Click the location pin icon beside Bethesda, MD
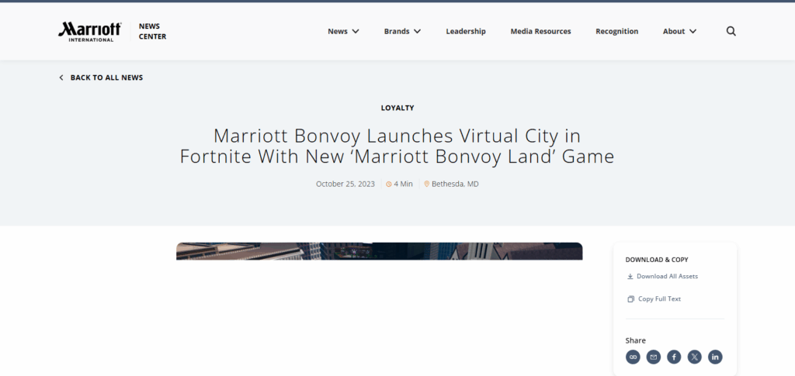This screenshot has height=376, width=795. [426, 185]
